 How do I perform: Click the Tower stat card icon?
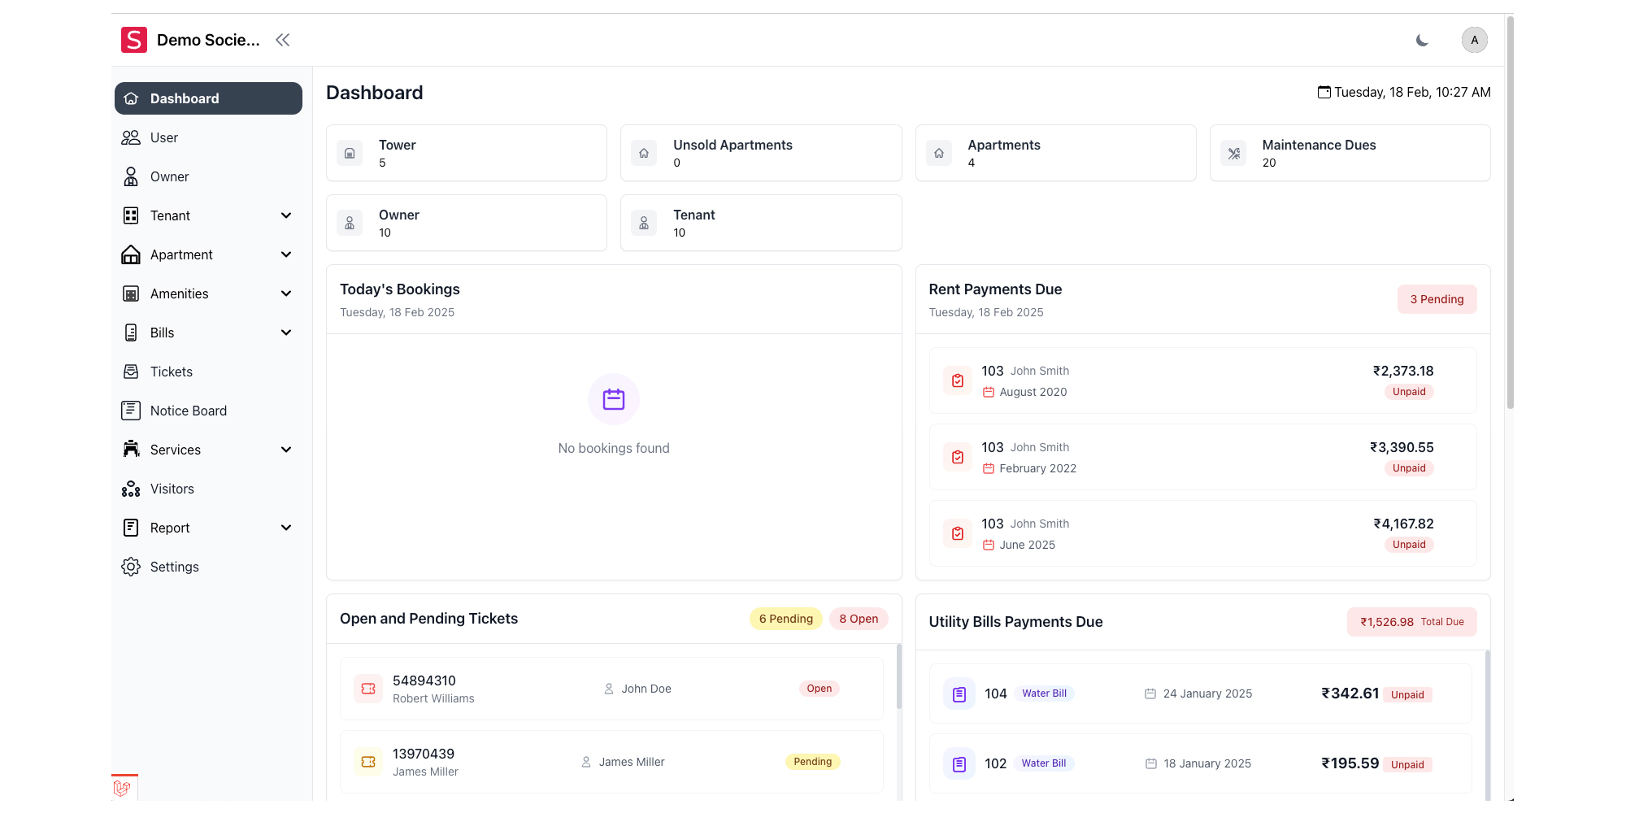350,153
